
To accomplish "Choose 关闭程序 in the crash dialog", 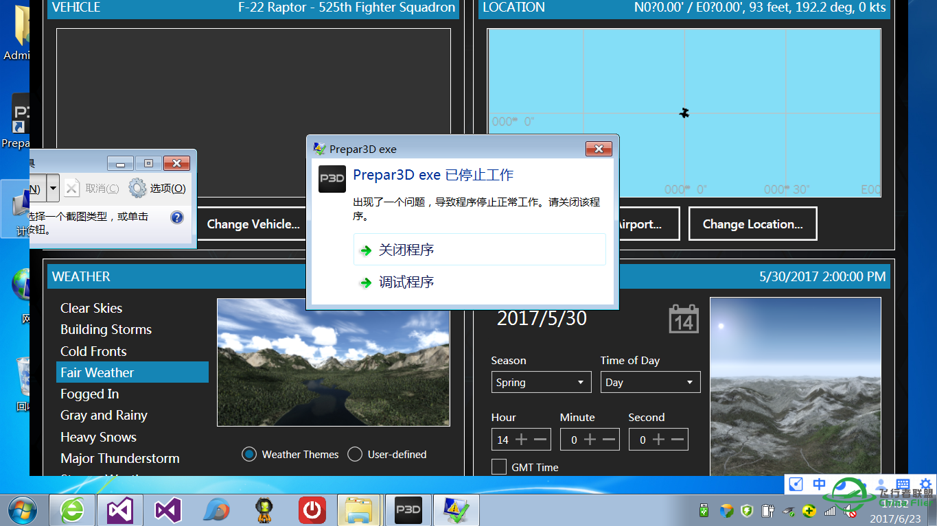I will point(479,250).
